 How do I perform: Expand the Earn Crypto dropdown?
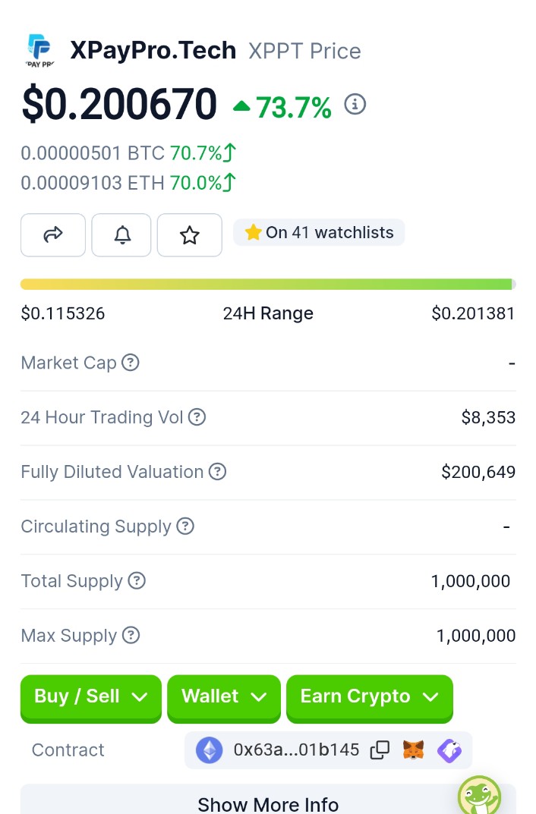pyautogui.click(x=370, y=698)
